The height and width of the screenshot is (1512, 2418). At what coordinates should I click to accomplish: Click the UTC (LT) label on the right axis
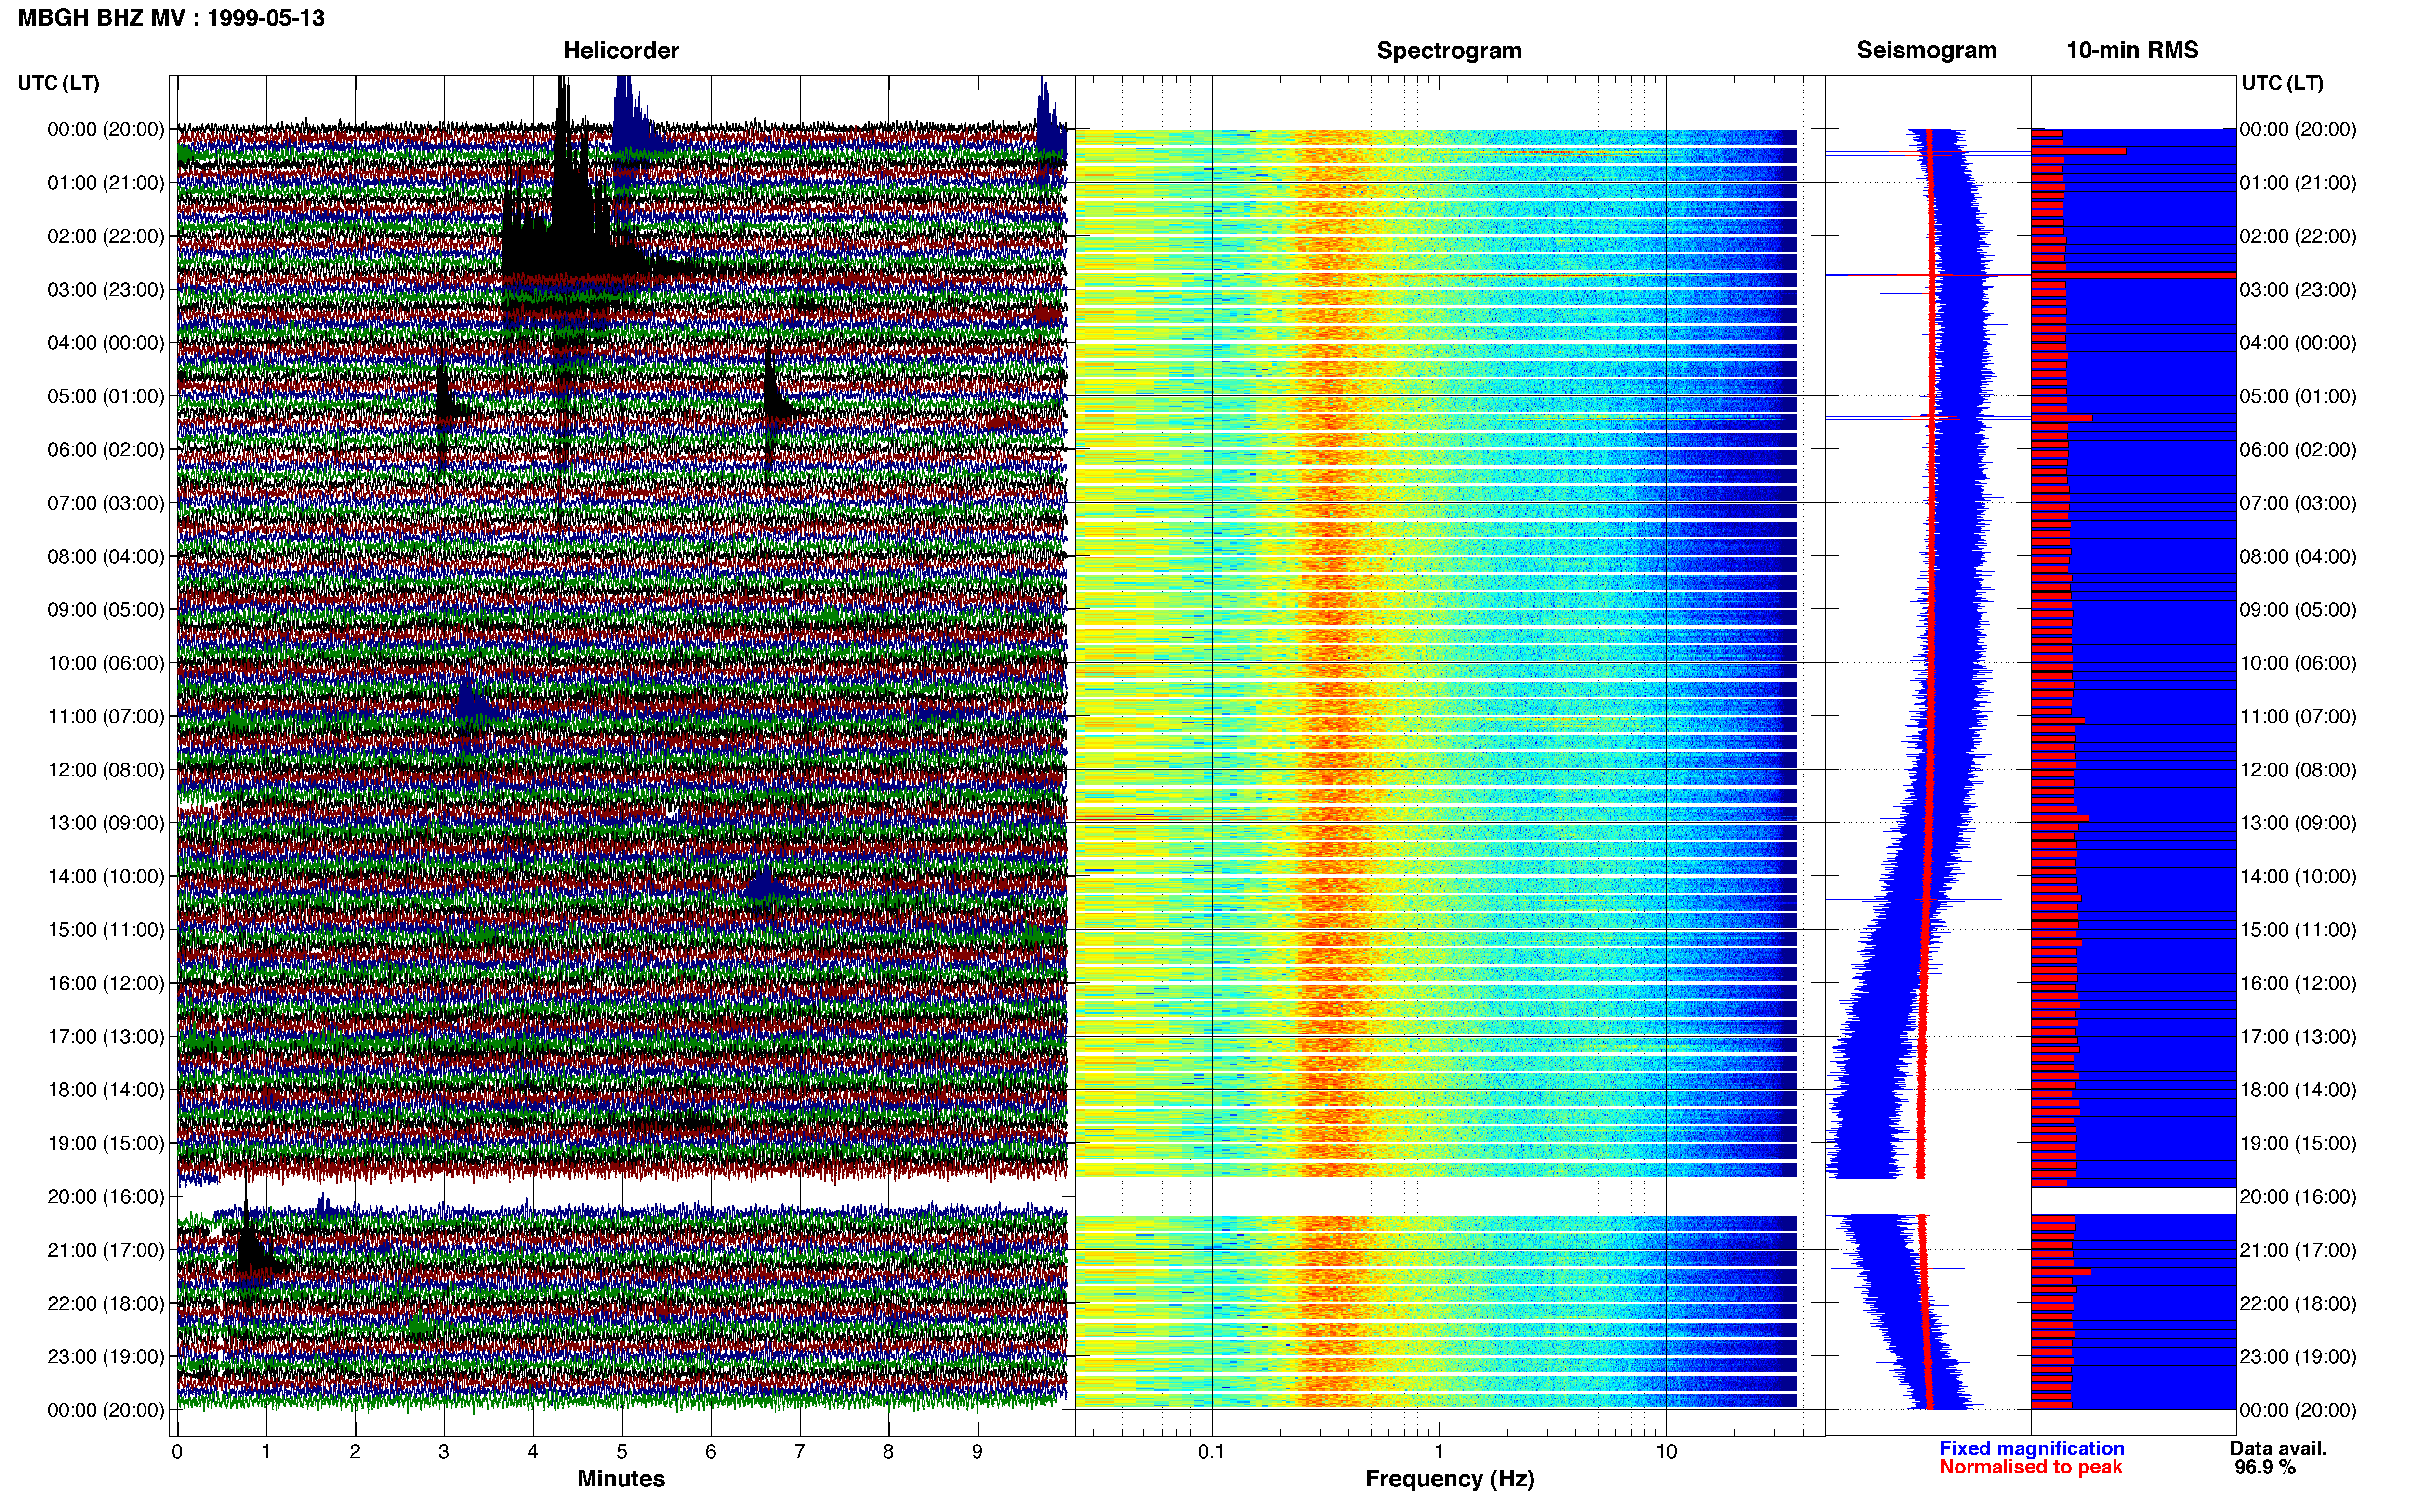tap(2282, 83)
